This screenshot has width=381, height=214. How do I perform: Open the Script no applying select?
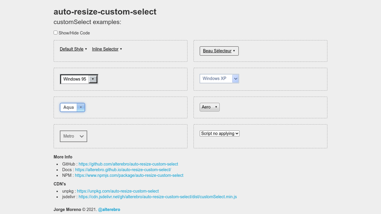click(x=219, y=134)
